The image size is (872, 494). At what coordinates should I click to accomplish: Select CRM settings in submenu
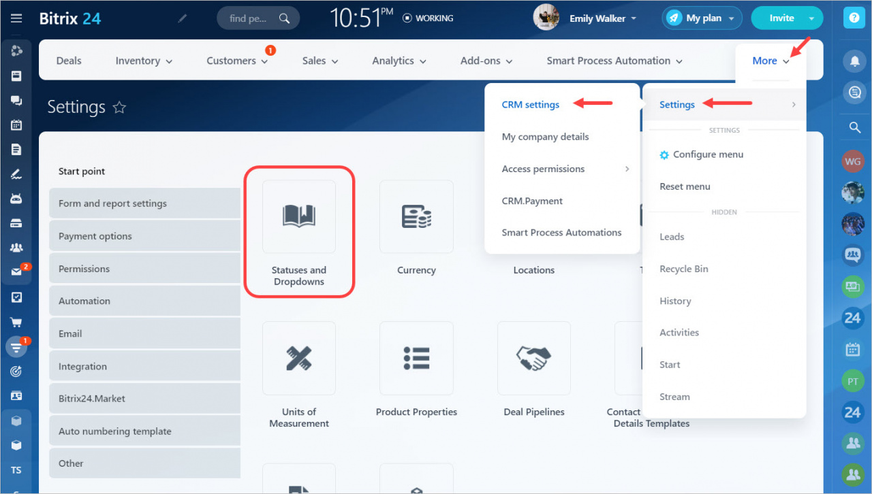[531, 105]
